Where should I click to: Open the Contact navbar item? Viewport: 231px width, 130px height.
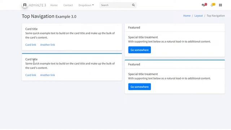click(68, 5)
